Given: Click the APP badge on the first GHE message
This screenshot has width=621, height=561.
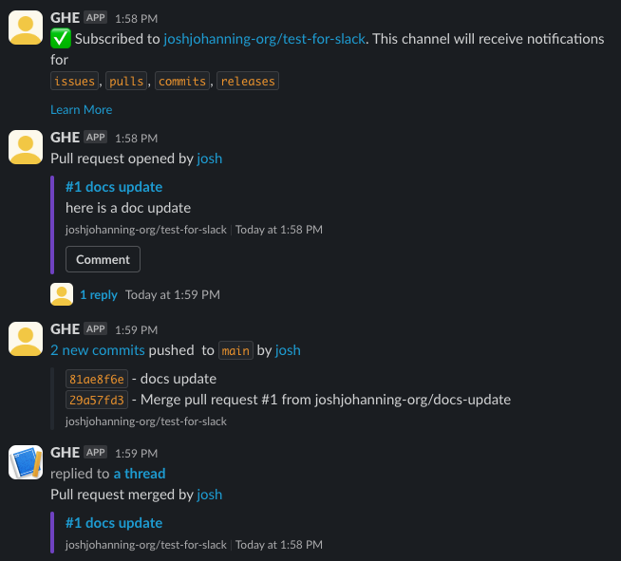Looking at the screenshot, I should [x=95, y=18].
